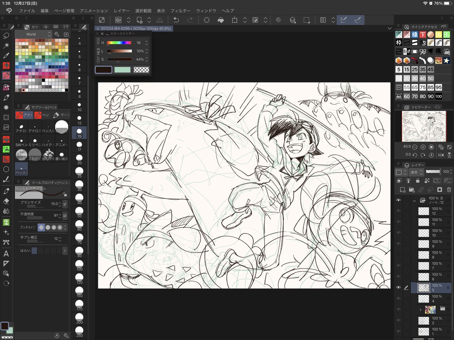This screenshot has height=340, width=454.
Task: Open the ウィンドウ menu
Action: click(206, 11)
